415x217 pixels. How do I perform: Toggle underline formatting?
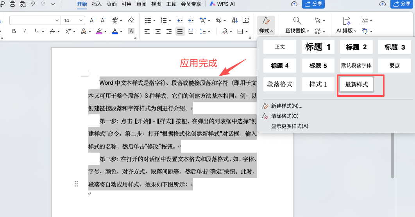click(36, 31)
